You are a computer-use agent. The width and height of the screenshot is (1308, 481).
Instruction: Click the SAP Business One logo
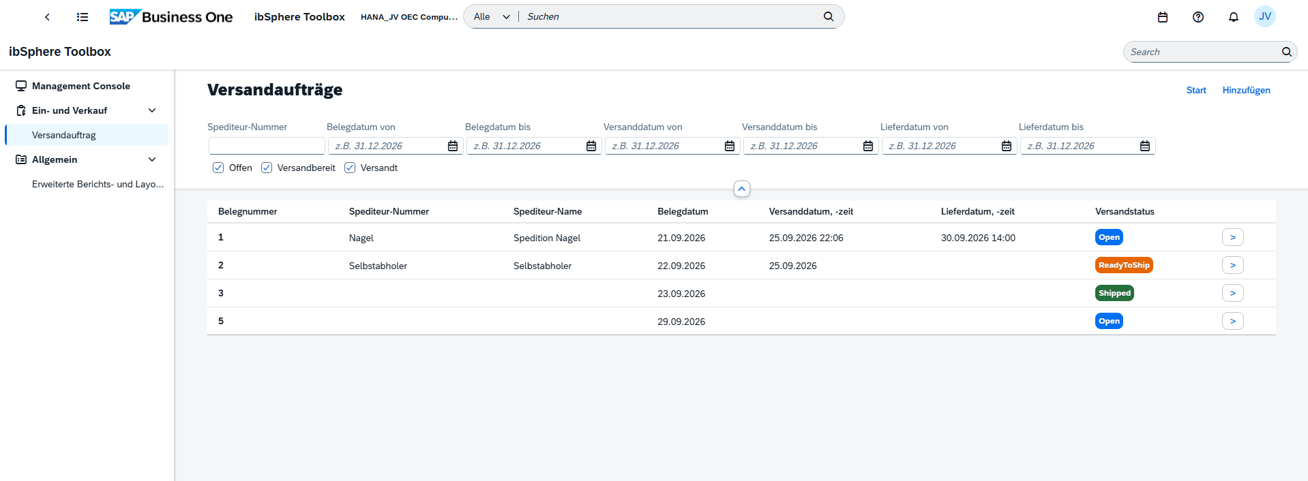171,17
